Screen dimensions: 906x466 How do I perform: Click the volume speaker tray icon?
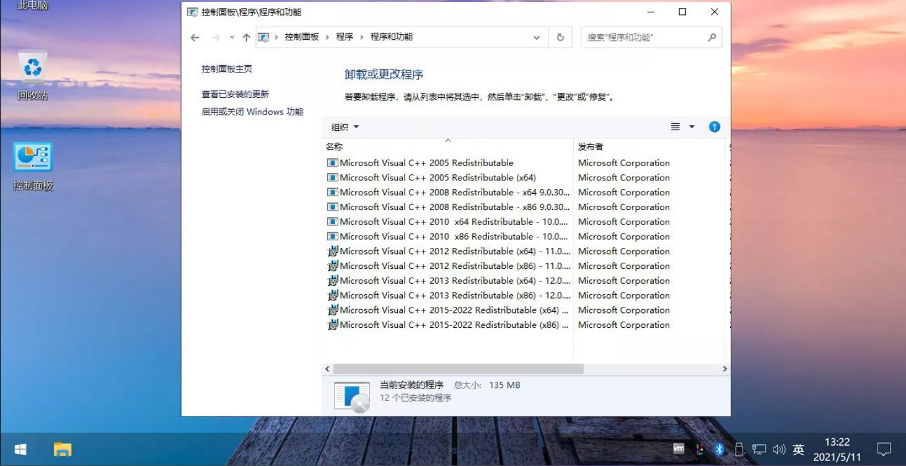coord(779,450)
